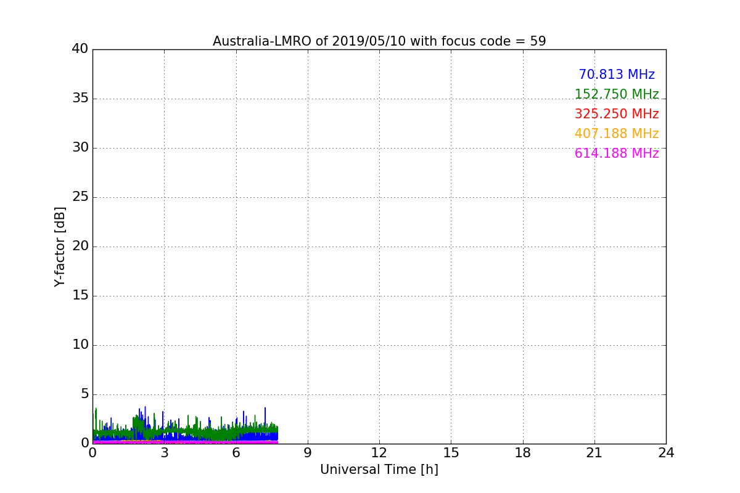Viewport: 740px width, 493px height.
Task: Click the x-axis tick value 6
Action: tap(236, 453)
